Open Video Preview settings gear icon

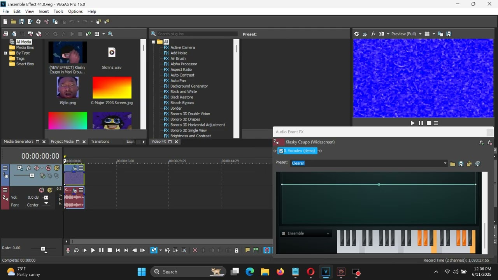[x=356, y=34]
